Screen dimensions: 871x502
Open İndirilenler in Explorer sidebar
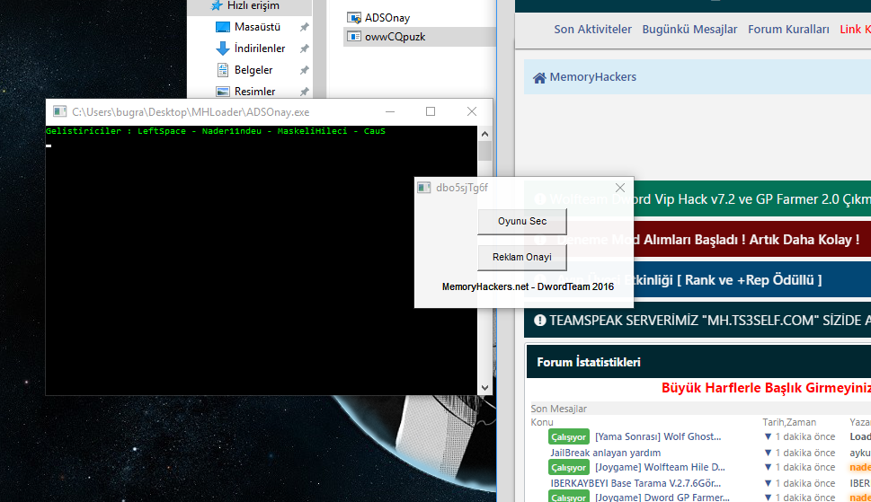[260, 48]
